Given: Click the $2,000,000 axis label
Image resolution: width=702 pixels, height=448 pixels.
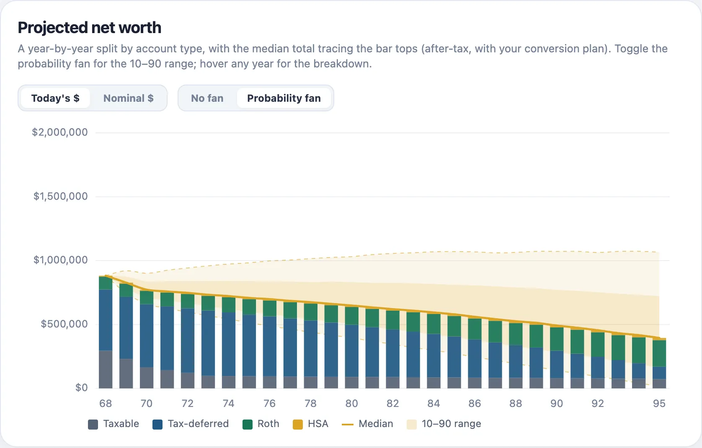Looking at the screenshot, I should coord(60,132).
